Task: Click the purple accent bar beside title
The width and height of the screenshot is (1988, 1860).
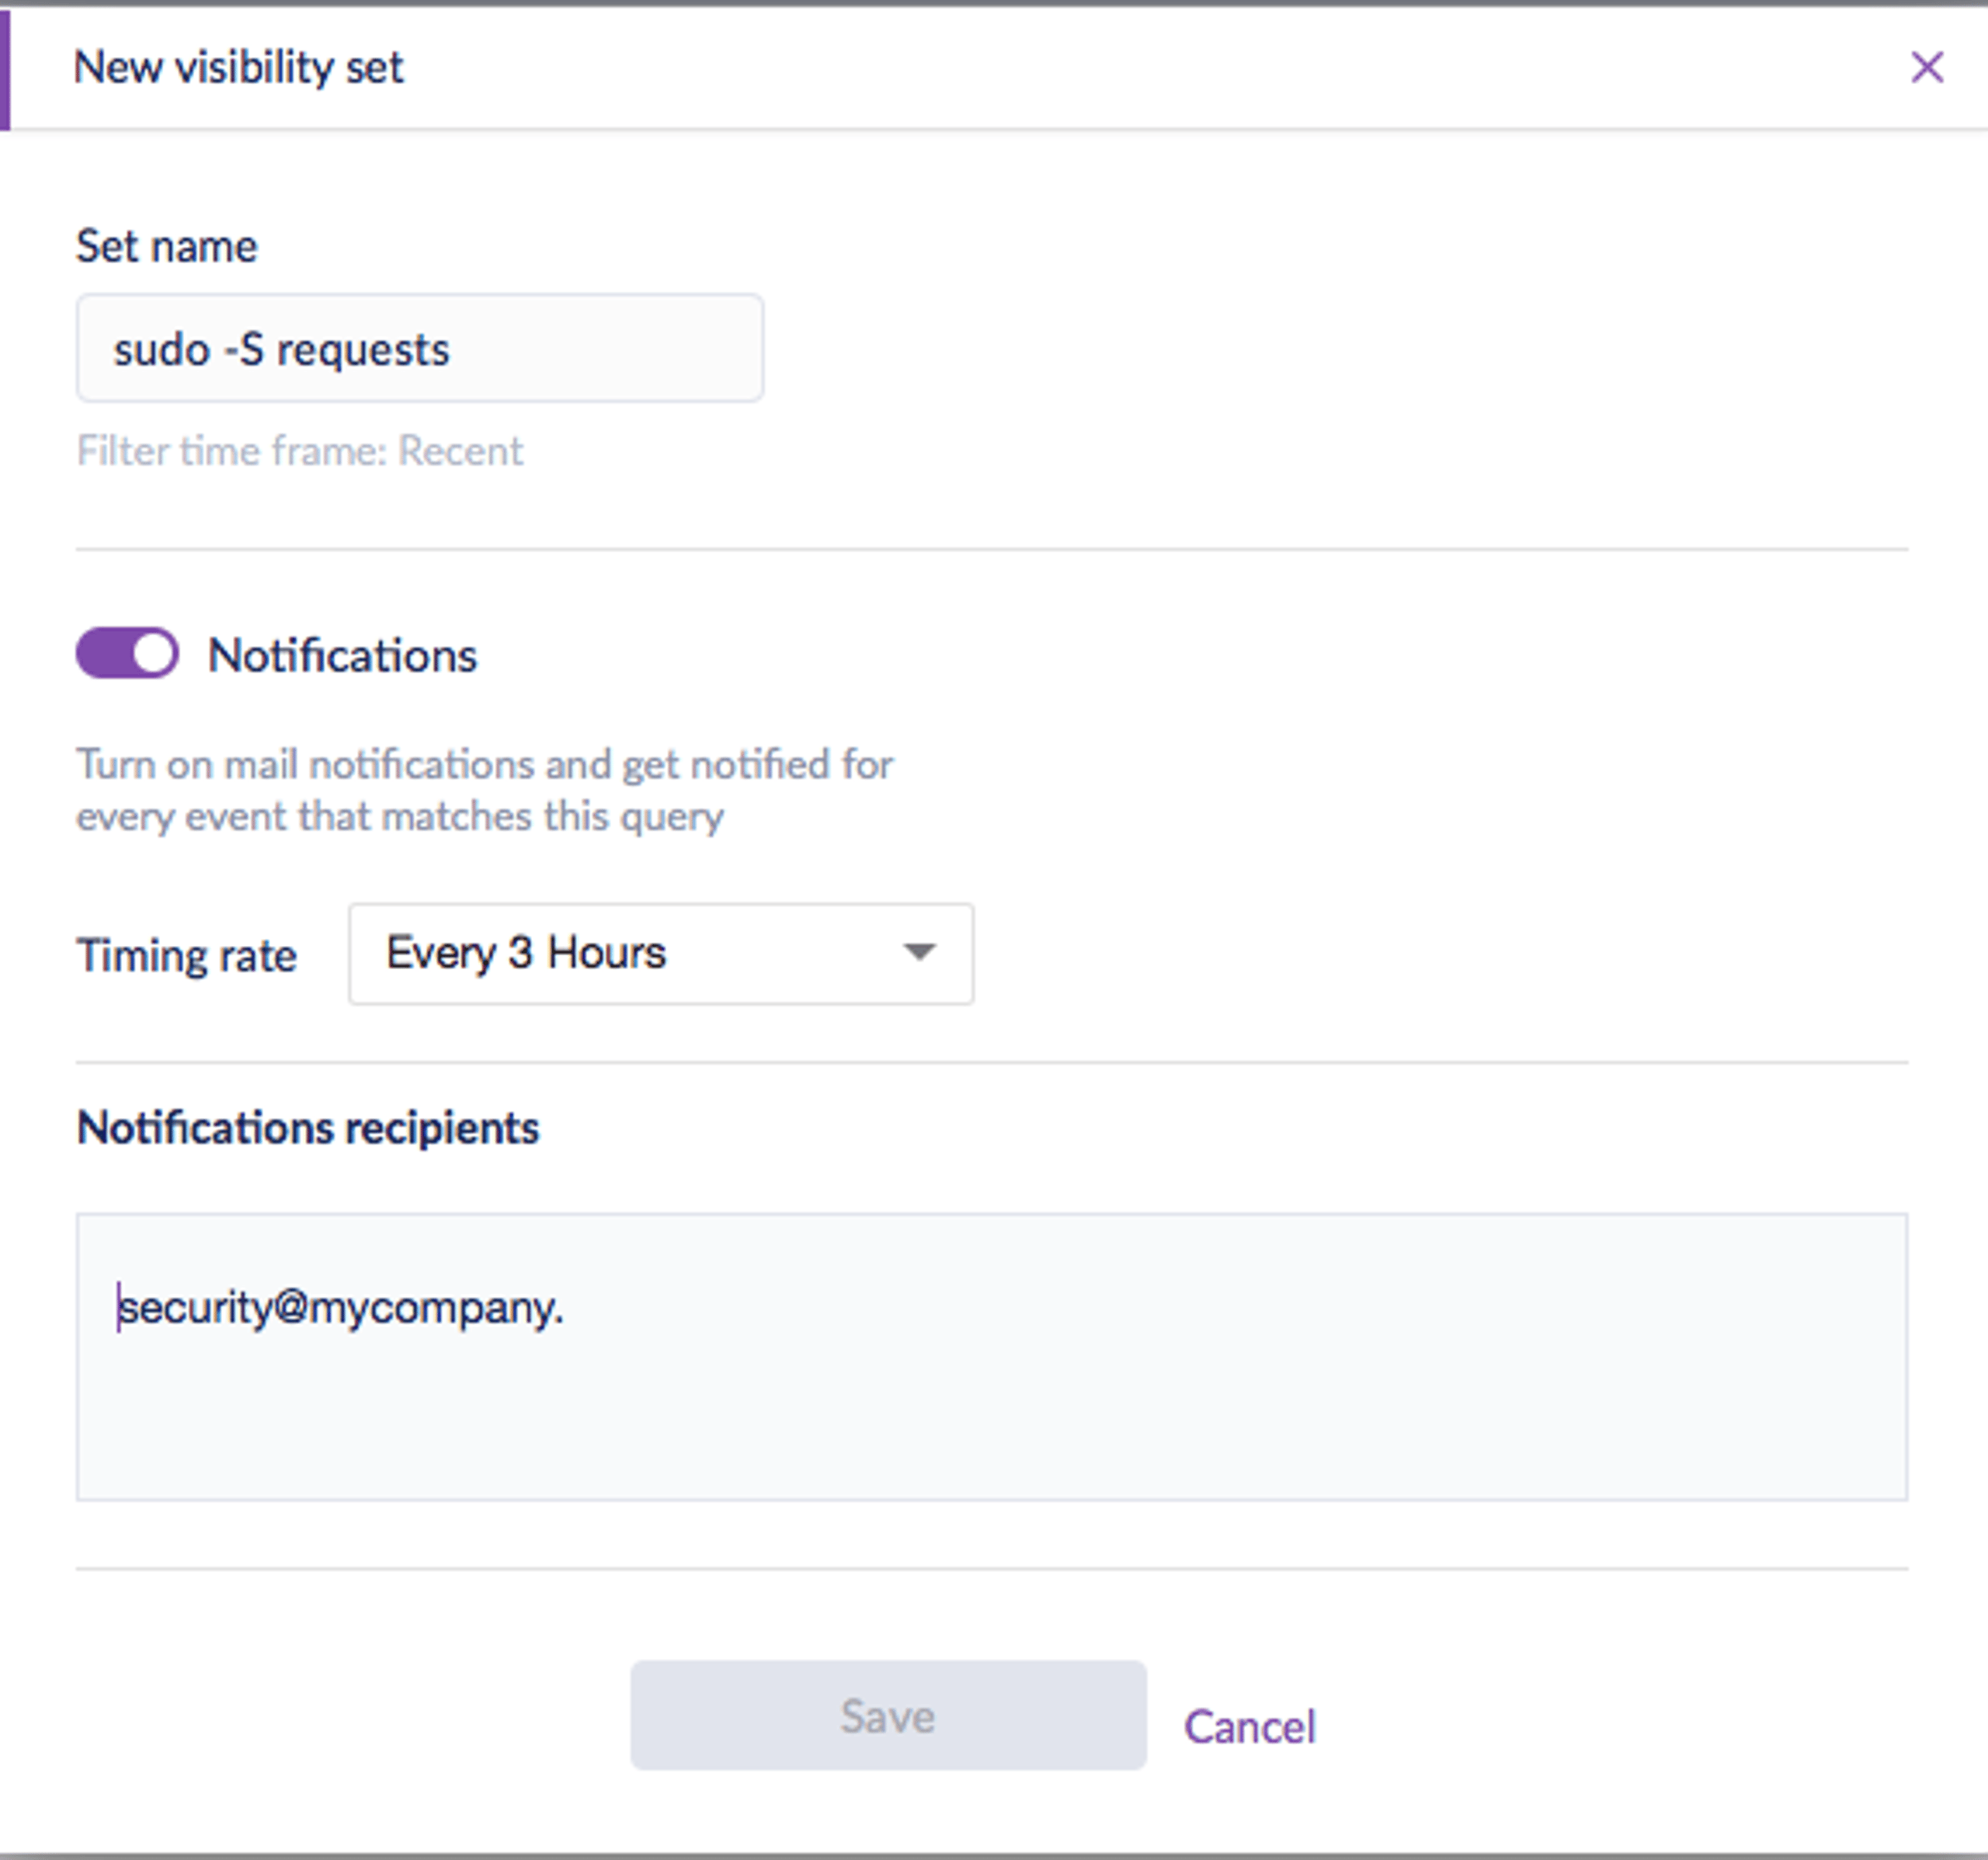Action: pos(5,70)
